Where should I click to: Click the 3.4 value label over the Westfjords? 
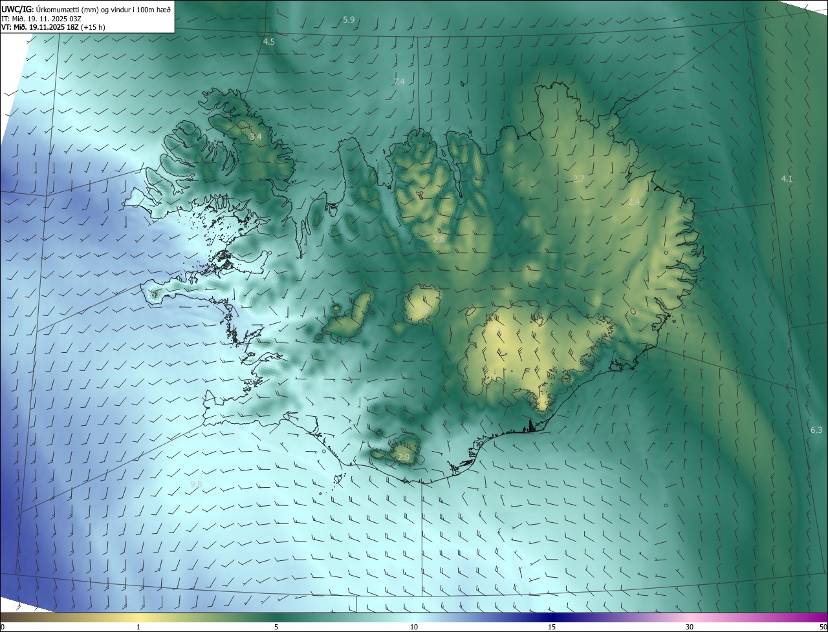(x=256, y=137)
